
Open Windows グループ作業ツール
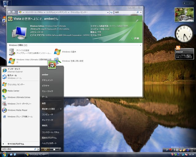(x=21, y=117)
